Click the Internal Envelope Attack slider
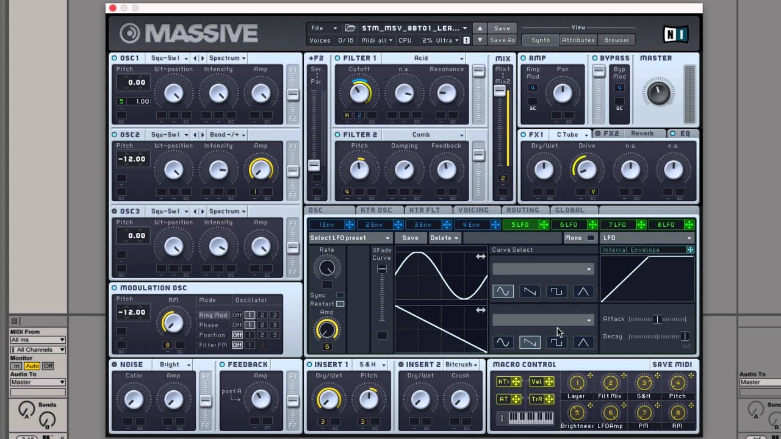 (x=658, y=319)
